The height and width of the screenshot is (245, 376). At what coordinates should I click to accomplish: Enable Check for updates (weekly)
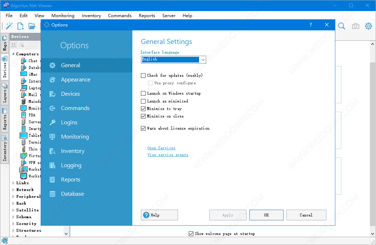point(143,76)
